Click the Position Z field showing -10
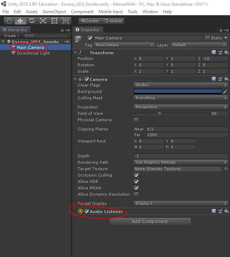The height and width of the screenshot is (257, 230). [x=215, y=59]
